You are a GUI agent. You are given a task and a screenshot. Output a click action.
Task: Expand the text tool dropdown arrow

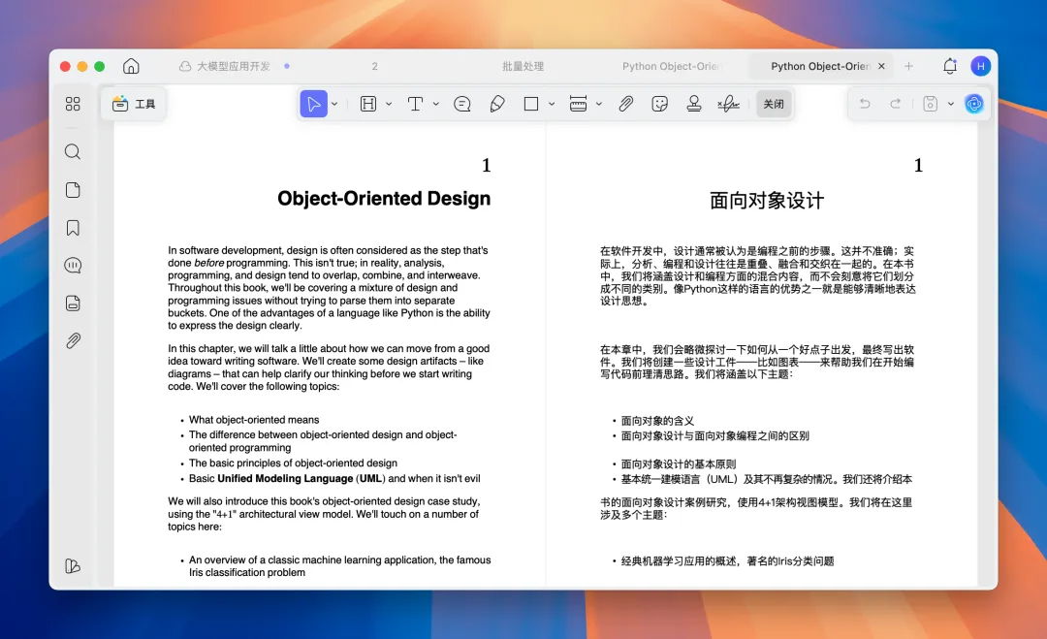pyautogui.click(x=436, y=104)
